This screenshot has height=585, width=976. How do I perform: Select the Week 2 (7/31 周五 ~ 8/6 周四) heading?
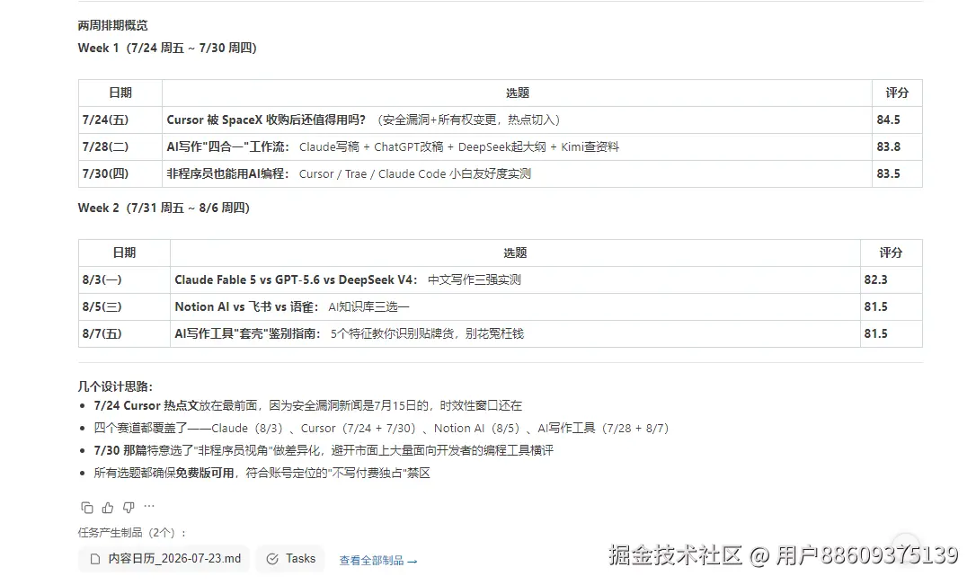[x=164, y=208]
